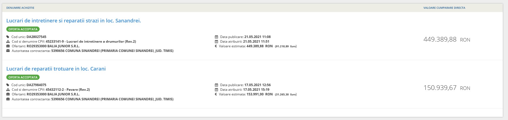Click the Denumire Achizitie column header
The image size is (508, 120).
pyautogui.click(x=20, y=8)
